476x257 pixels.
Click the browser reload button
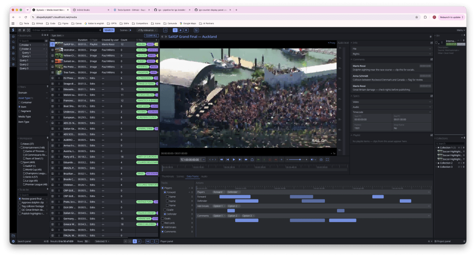(26, 17)
